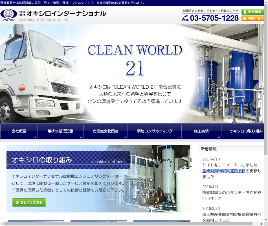Open the 環境コンサルティング menu item
The image size is (268, 226).
(x=155, y=131)
